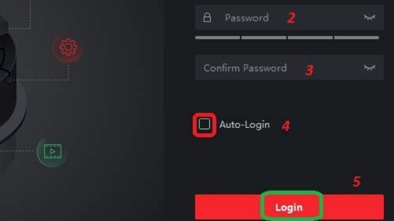Click last segment of password strength bar
Viewport: 394px width, 221px height.
357,38
